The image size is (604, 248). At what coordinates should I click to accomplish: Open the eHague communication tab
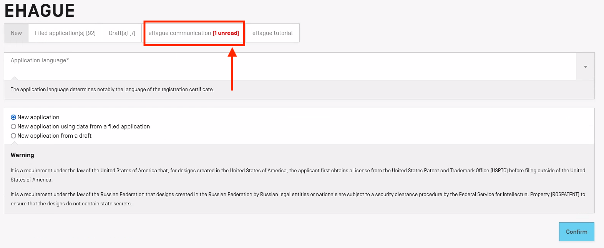[180, 33]
